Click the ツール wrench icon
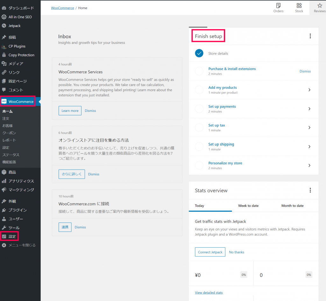Viewport: 326px width, 301px height. point(4,228)
